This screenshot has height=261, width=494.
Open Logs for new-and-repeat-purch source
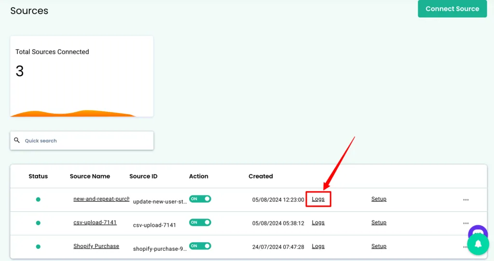click(x=318, y=199)
